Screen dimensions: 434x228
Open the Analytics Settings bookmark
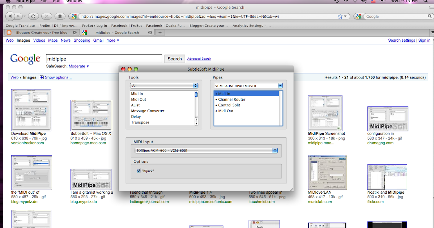tap(251, 26)
